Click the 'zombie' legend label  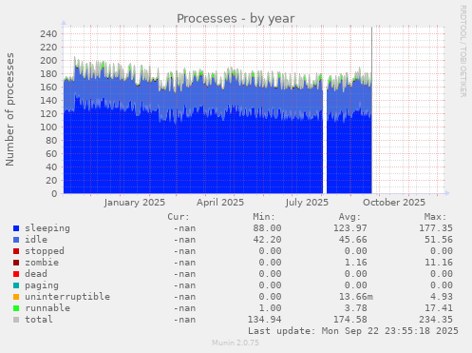42,263
